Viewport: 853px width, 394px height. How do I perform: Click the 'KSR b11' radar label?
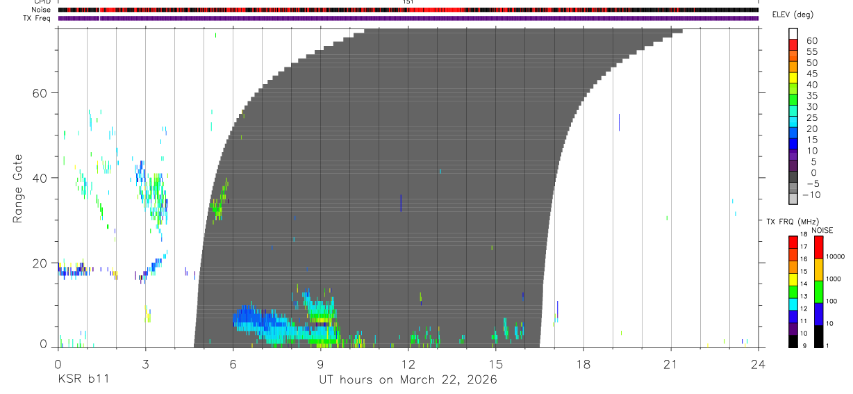pos(83,380)
